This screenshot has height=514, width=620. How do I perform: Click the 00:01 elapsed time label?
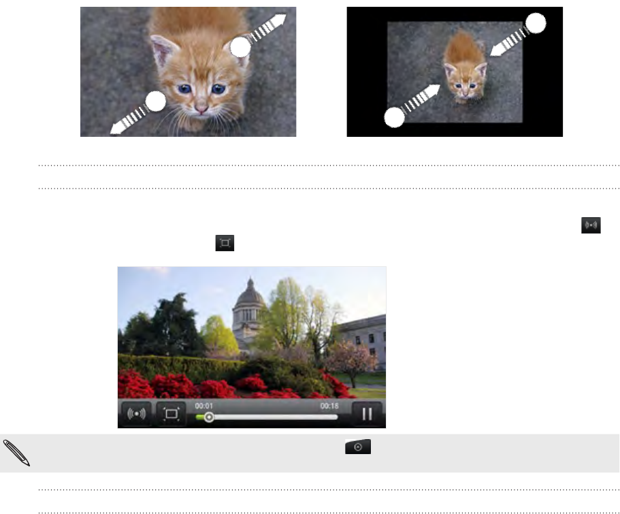tap(203, 406)
